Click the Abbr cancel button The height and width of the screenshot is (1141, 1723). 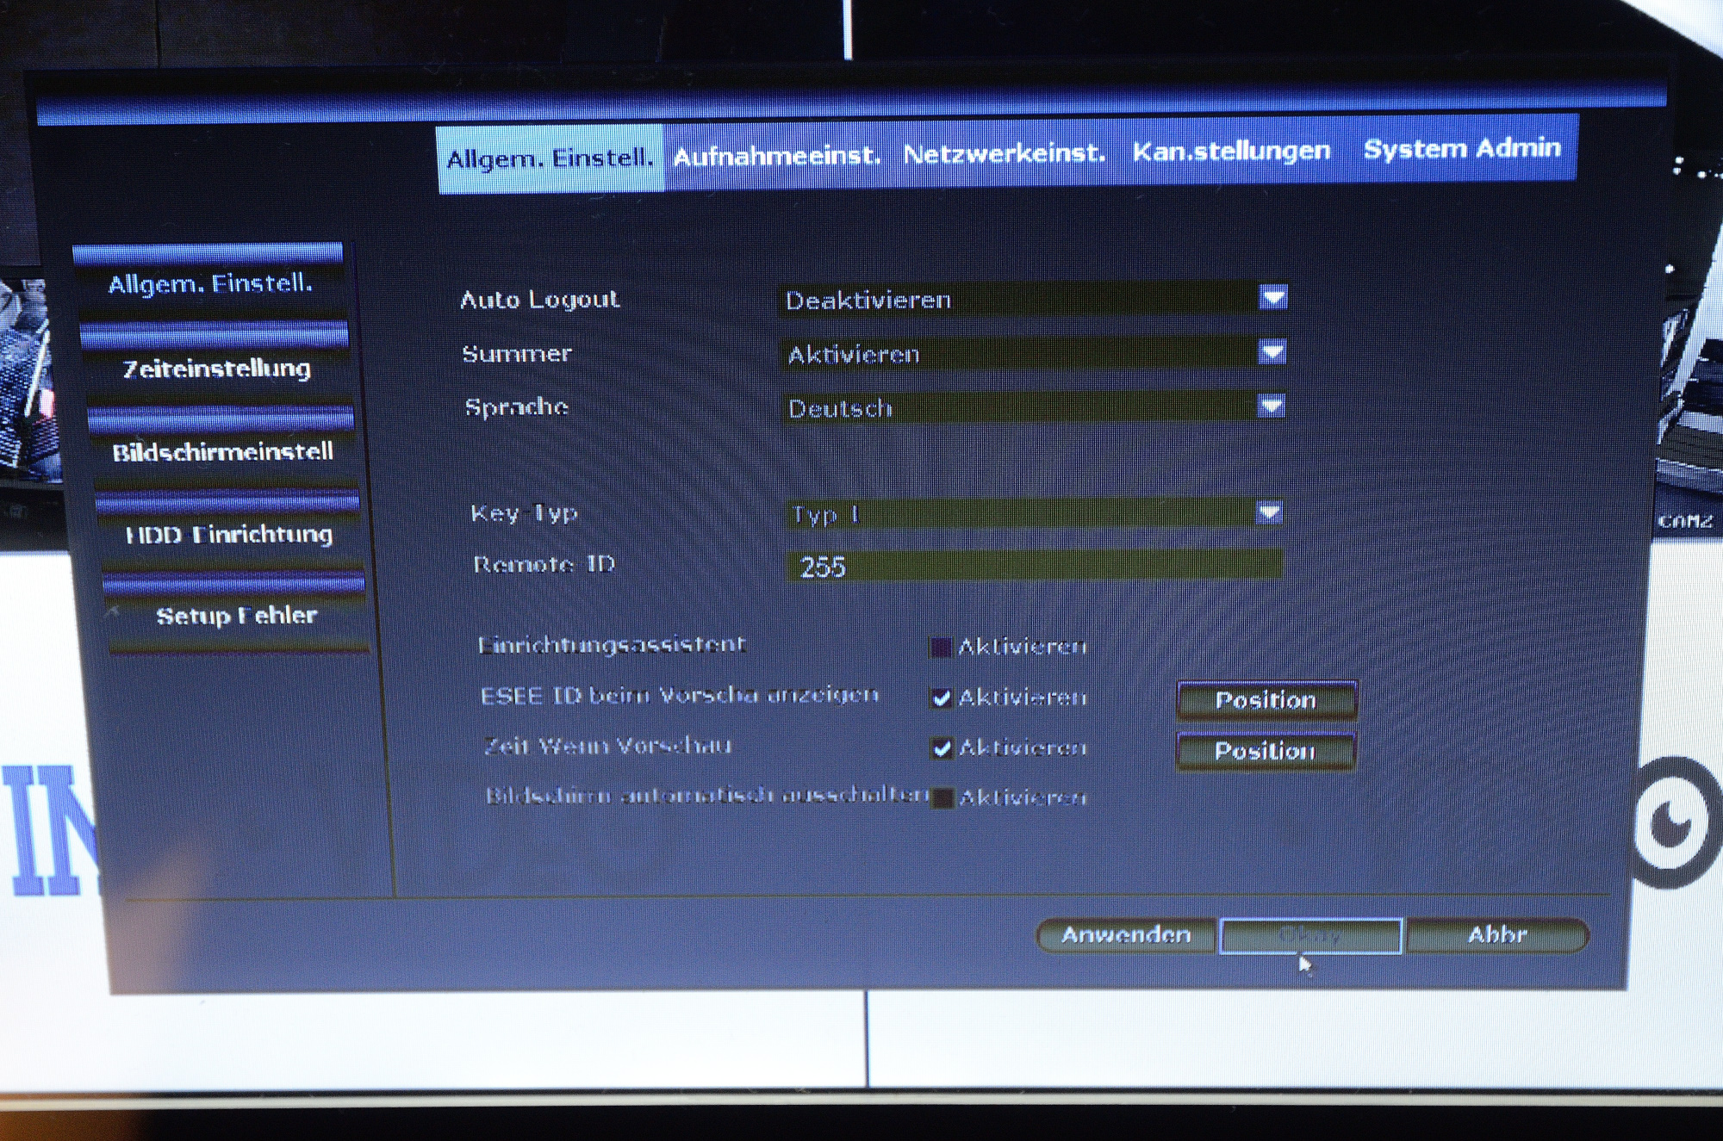(1496, 935)
